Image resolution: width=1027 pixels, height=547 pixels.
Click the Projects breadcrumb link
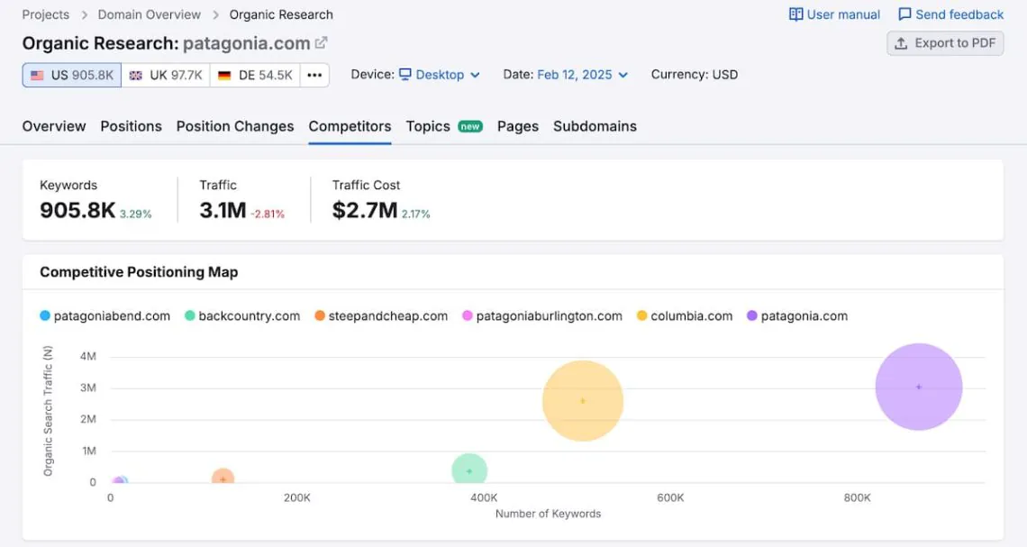point(45,14)
